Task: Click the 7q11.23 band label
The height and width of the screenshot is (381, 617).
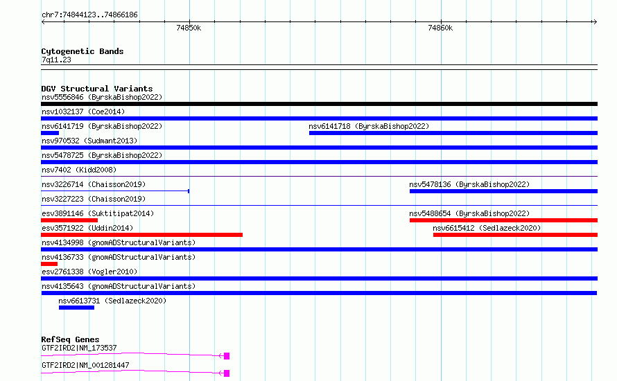Action: click(56, 60)
